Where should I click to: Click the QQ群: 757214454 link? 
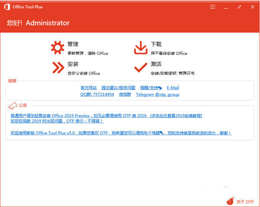[x=97, y=94]
